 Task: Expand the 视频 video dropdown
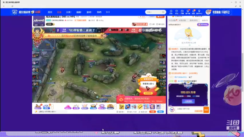(79, 12)
